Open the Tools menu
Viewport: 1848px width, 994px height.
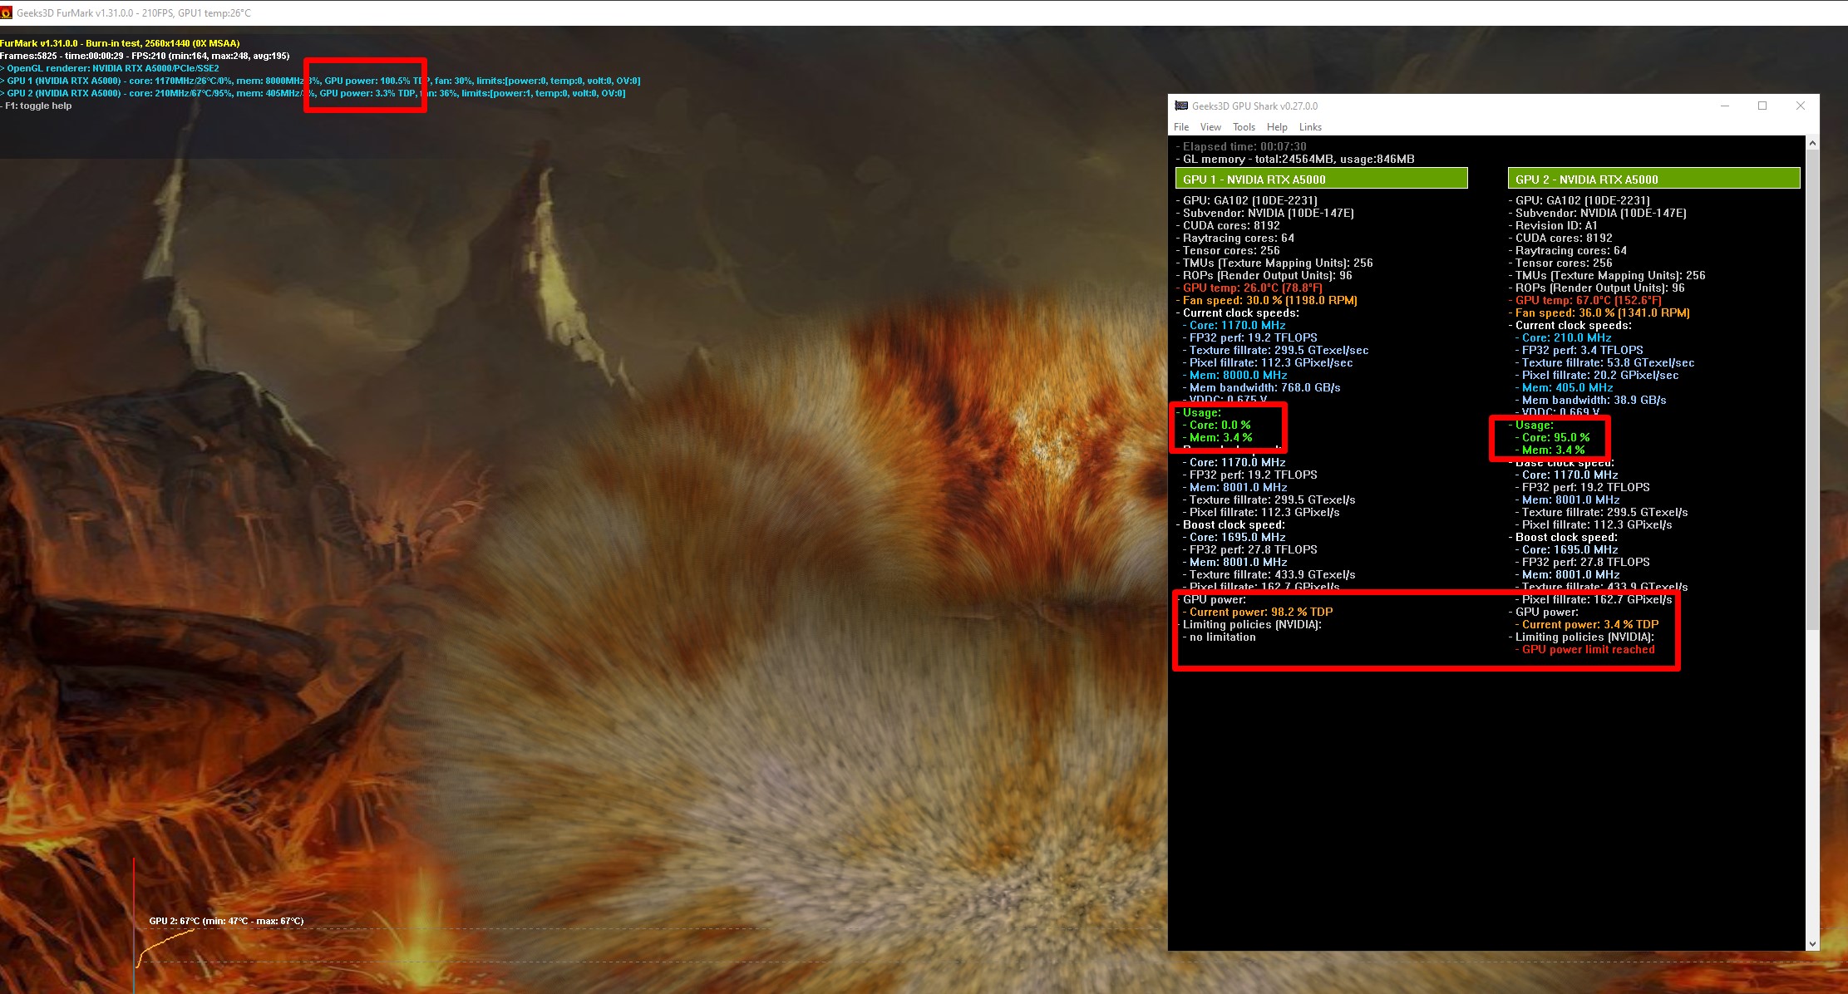pos(1244,127)
